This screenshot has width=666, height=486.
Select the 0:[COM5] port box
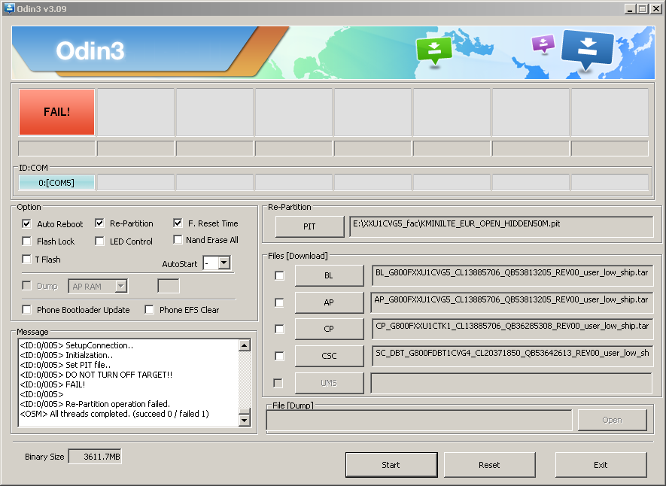tap(57, 183)
